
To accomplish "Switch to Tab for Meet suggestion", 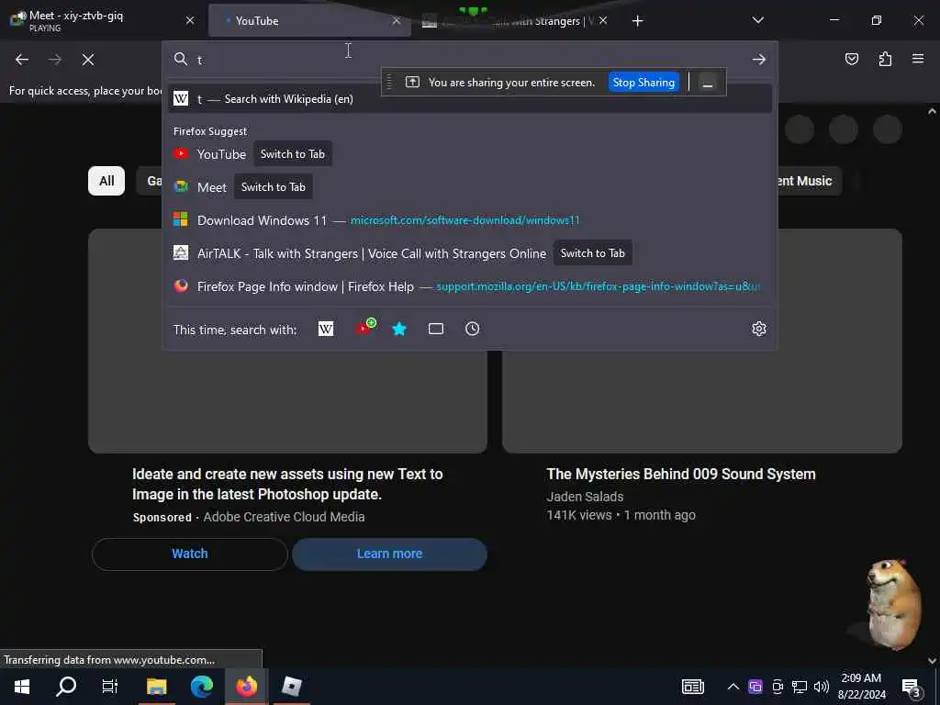I will 274,187.
